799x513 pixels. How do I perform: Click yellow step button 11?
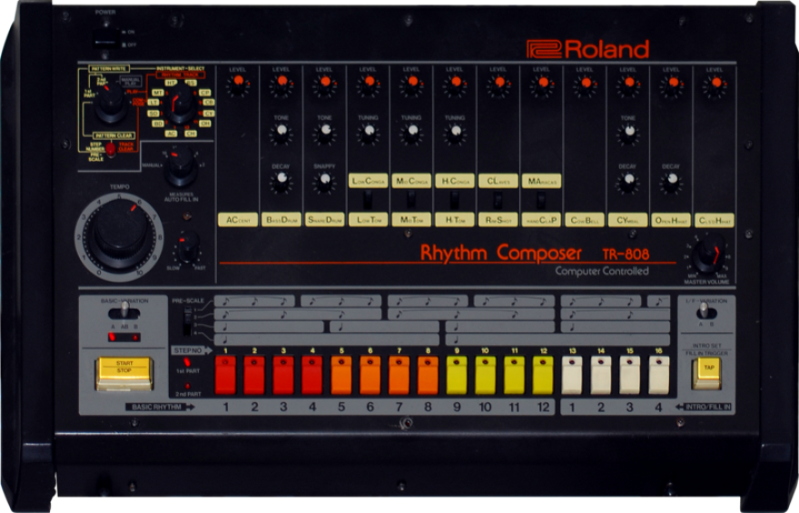pos(515,376)
